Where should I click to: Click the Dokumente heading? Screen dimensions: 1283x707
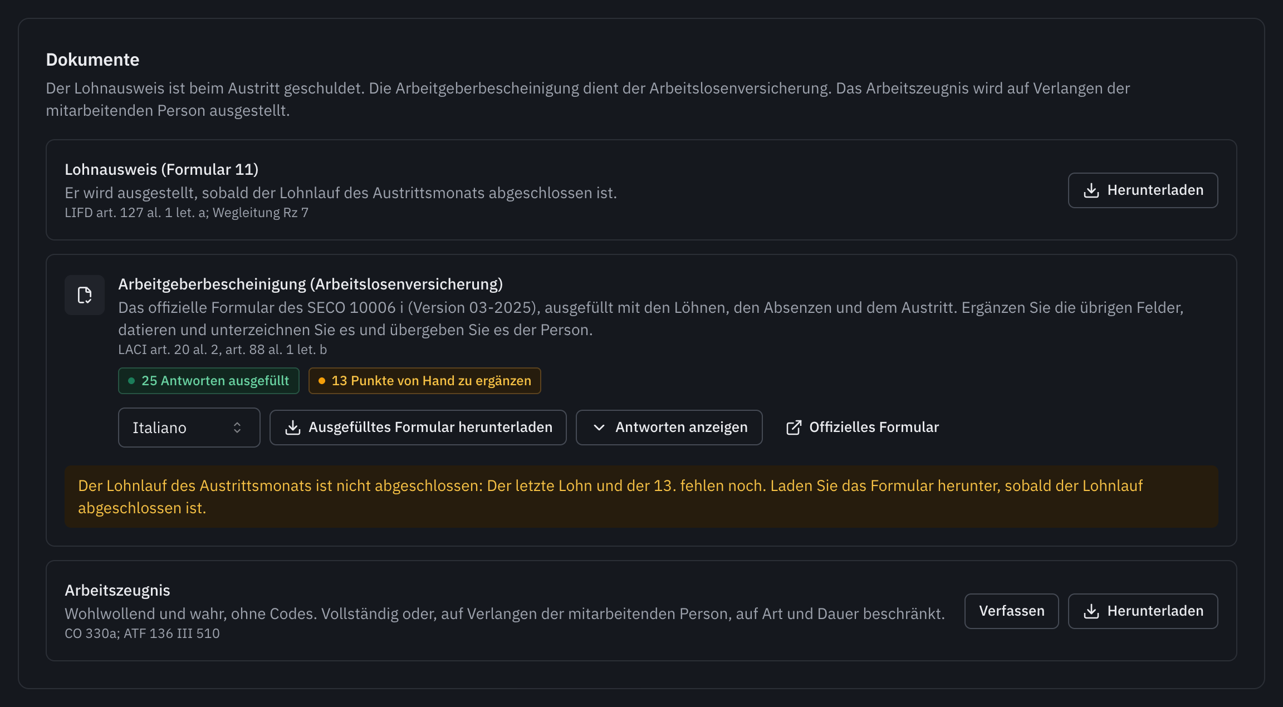click(x=92, y=60)
